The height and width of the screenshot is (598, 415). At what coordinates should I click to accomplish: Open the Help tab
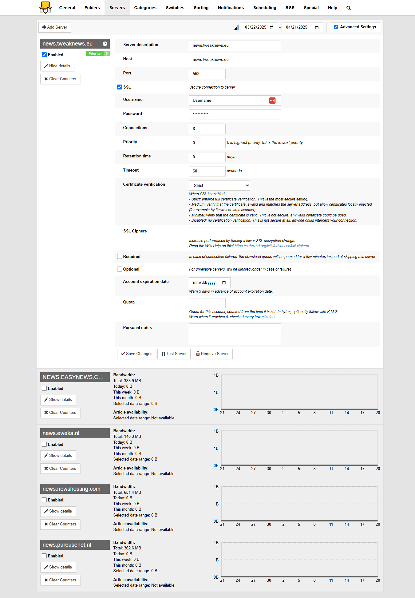333,8
